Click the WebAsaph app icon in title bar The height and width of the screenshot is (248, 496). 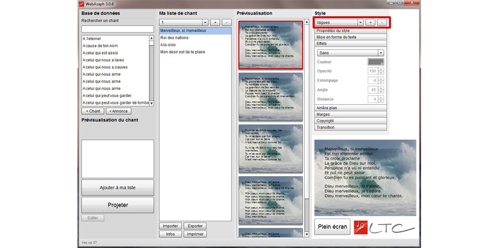pyautogui.click(x=82, y=4)
